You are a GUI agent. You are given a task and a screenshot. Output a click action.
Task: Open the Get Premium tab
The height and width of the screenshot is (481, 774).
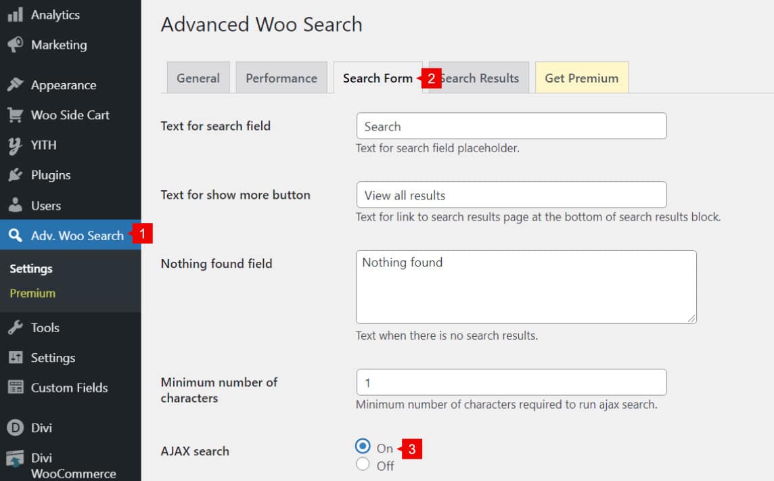click(581, 78)
